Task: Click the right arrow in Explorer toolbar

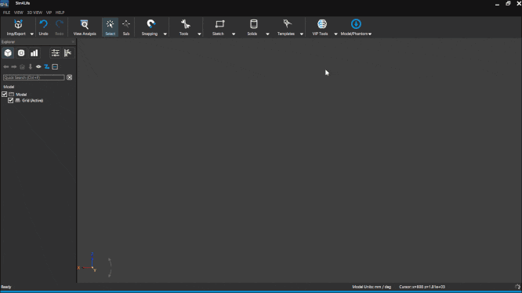Action: [x=14, y=66]
